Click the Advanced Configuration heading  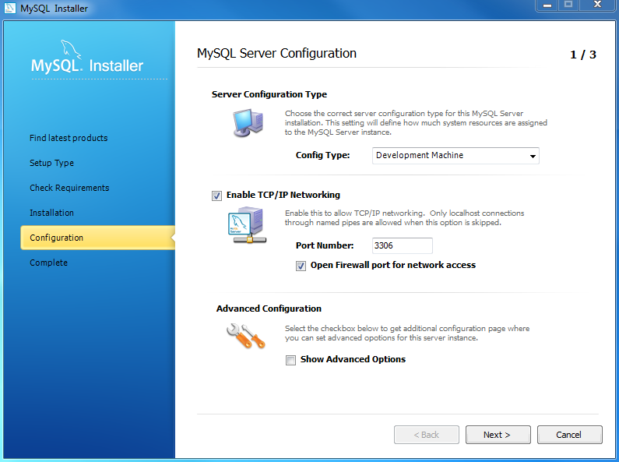tap(269, 309)
